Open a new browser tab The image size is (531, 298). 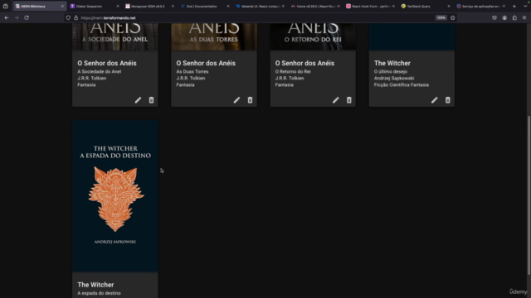tap(514, 6)
